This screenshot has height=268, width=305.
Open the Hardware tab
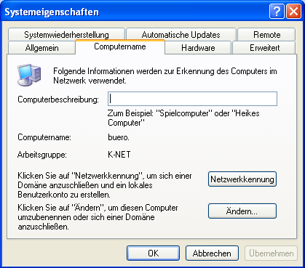198,48
